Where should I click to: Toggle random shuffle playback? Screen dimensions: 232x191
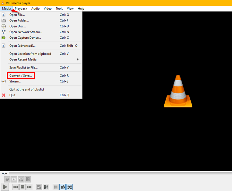(x=69, y=187)
